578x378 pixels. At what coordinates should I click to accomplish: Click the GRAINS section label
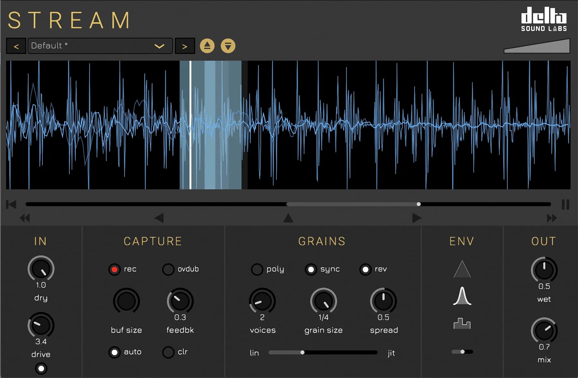pos(322,241)
